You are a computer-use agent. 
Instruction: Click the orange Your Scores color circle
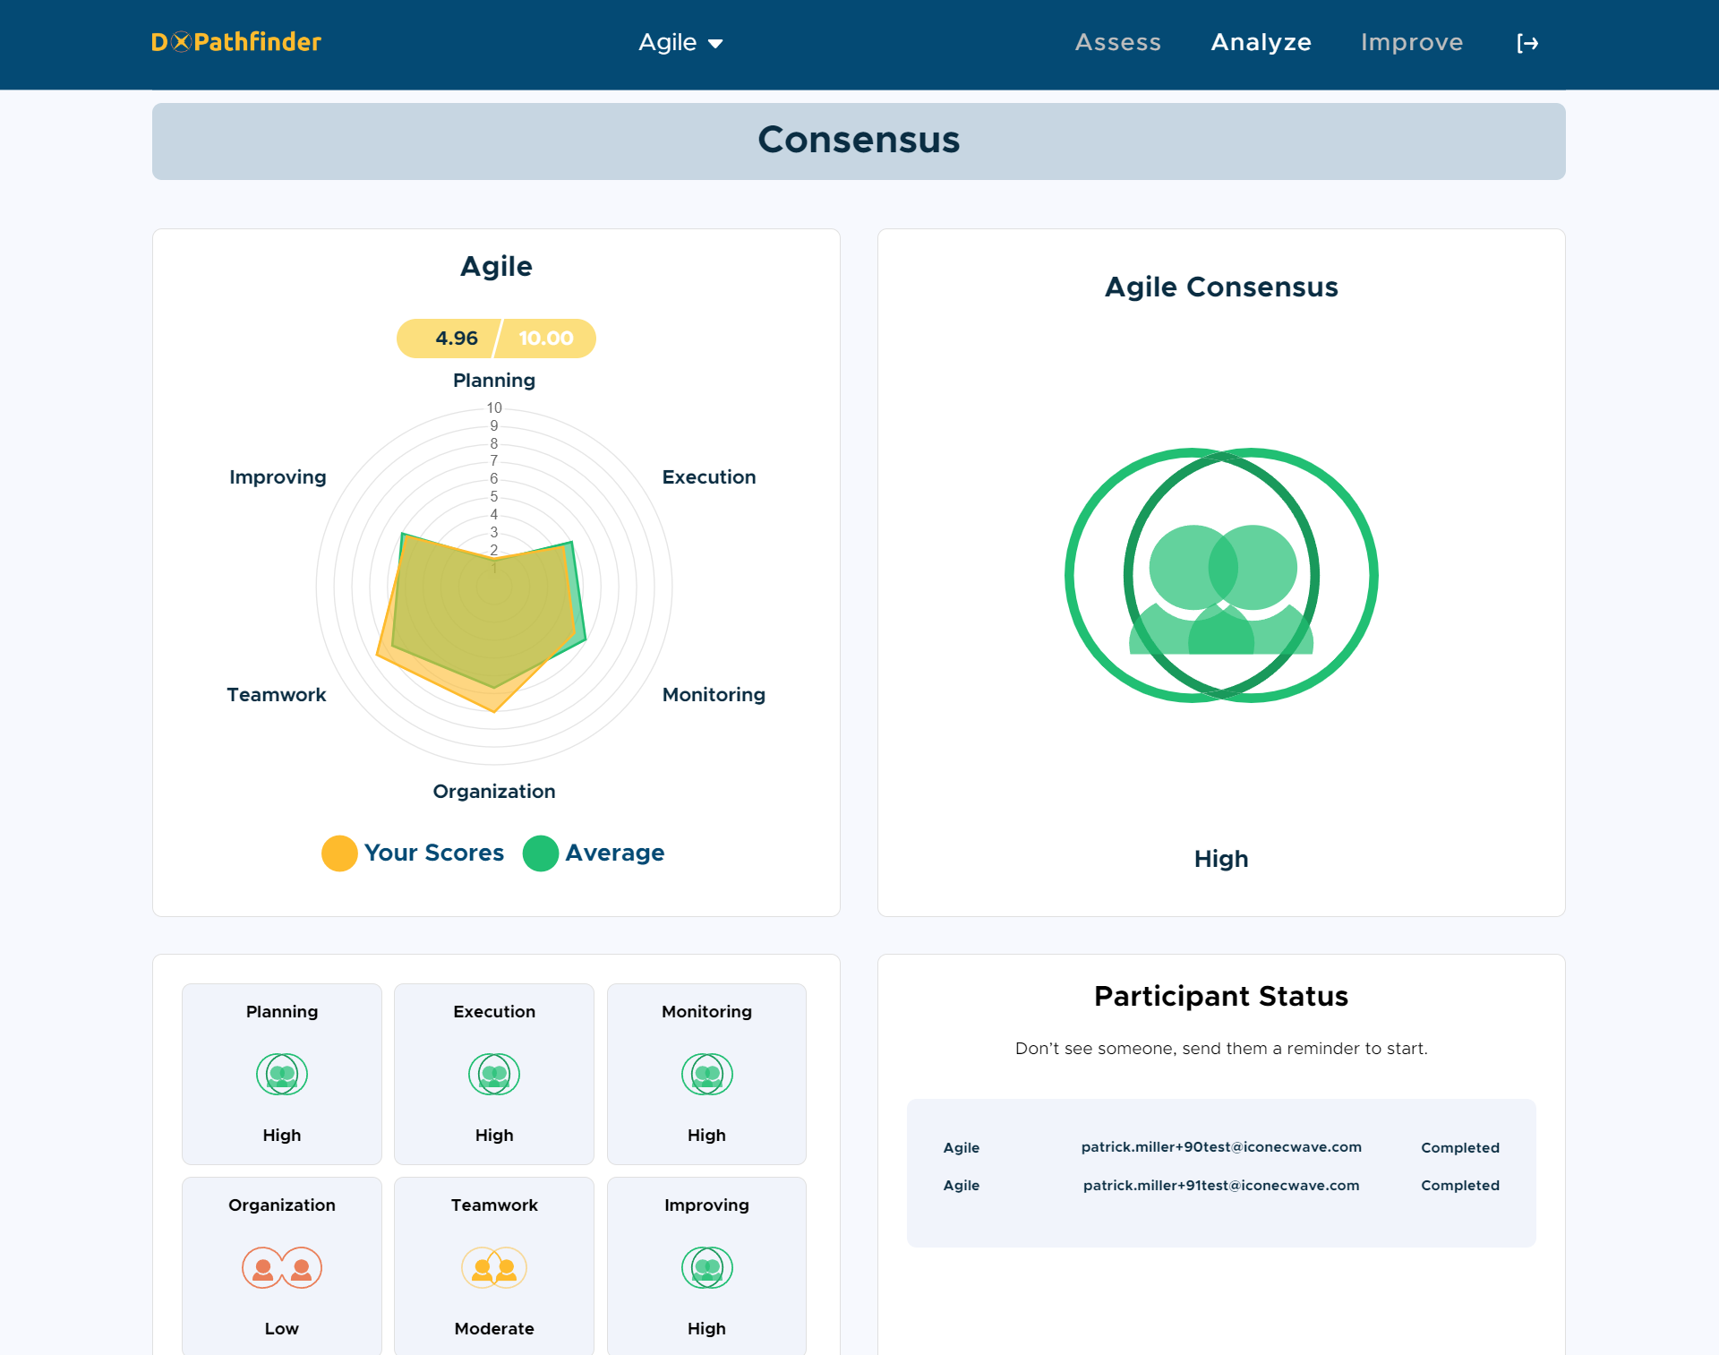pyautogui.click(x=339, y=853)
